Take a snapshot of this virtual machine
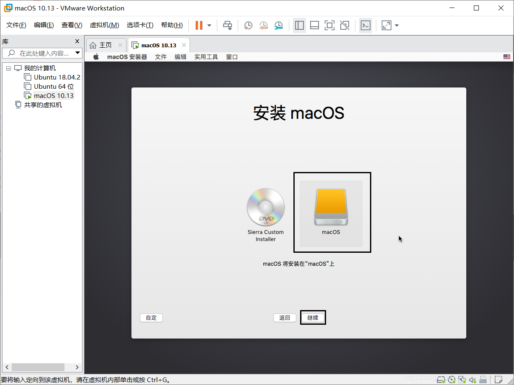Viewport: 514px width, 385px height. [248, 26]
